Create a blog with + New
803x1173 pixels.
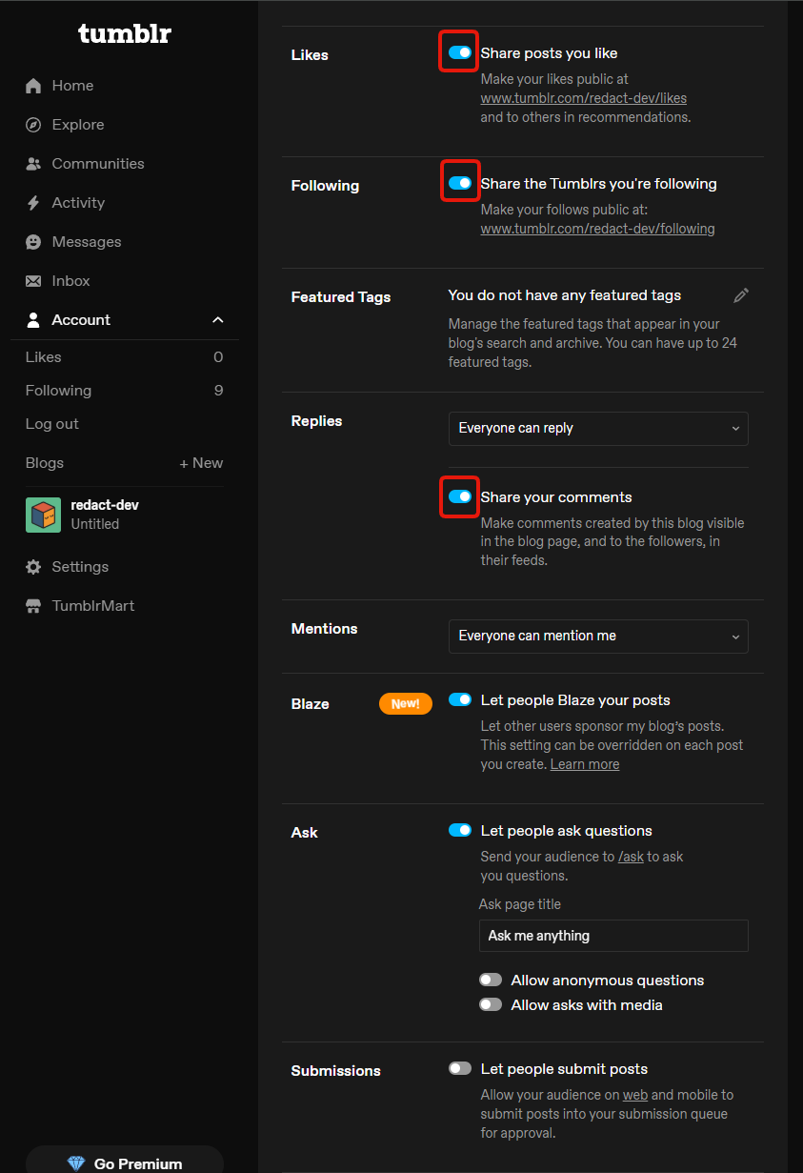click(201, 463)
